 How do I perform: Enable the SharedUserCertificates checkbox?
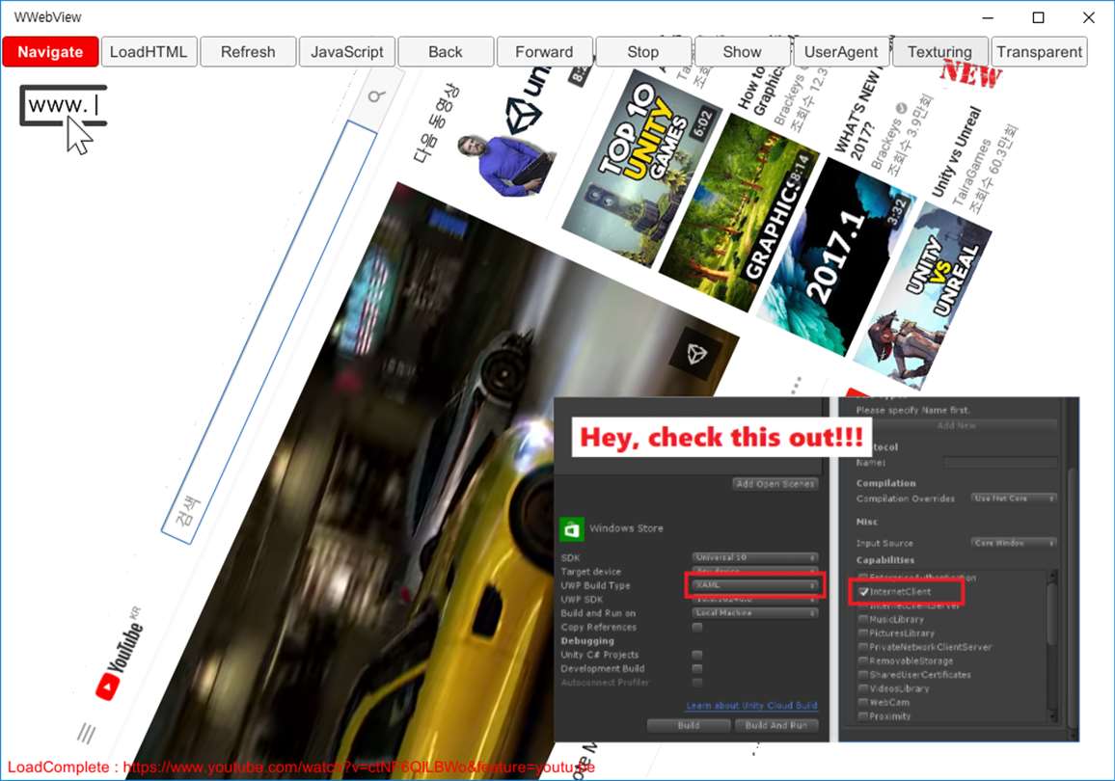[x=863, y=674]
